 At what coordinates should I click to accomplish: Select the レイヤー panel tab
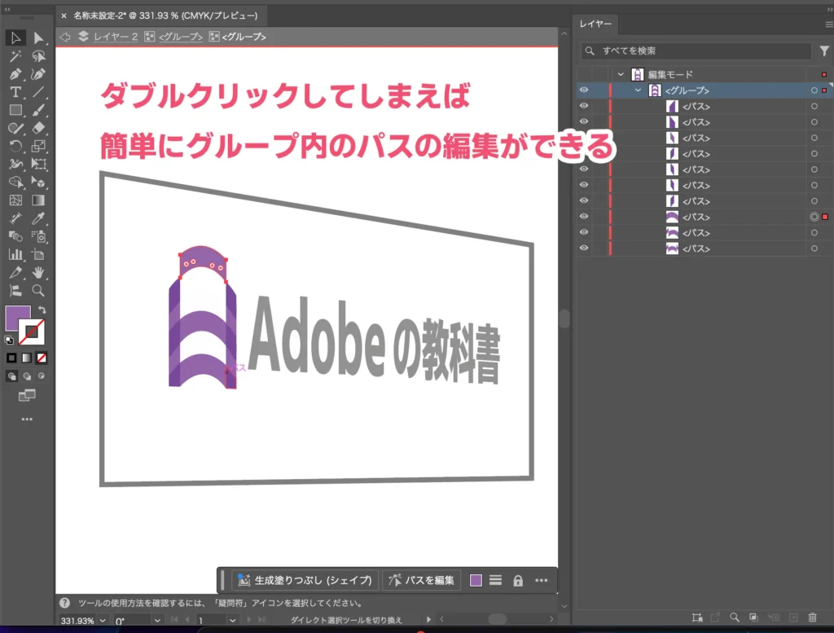[x=595, y=24]
